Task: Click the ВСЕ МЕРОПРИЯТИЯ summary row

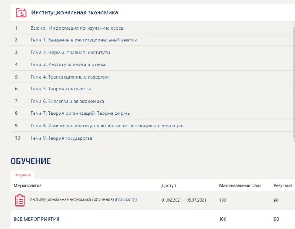Action: (153, 219)
